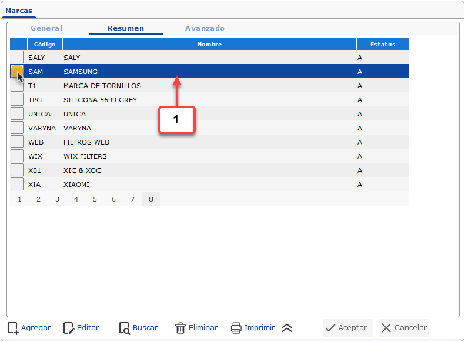This screenshot has width=465, height=342.
Task: Sort by the Nombre column header
Action: point(209,44)
